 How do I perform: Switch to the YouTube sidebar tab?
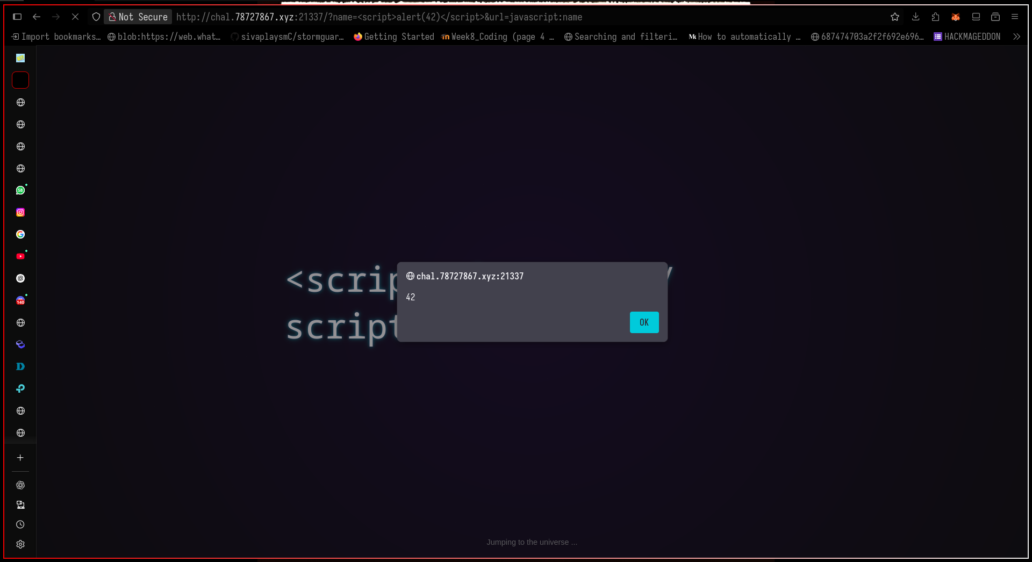coord(20,256)
